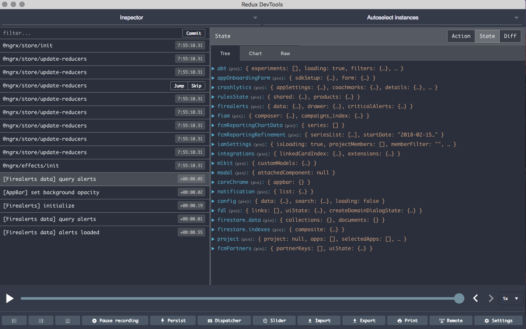Open the Dispatcher panel
The width and height of the screenshot is (526, 329).
click(x=224, y=320)
